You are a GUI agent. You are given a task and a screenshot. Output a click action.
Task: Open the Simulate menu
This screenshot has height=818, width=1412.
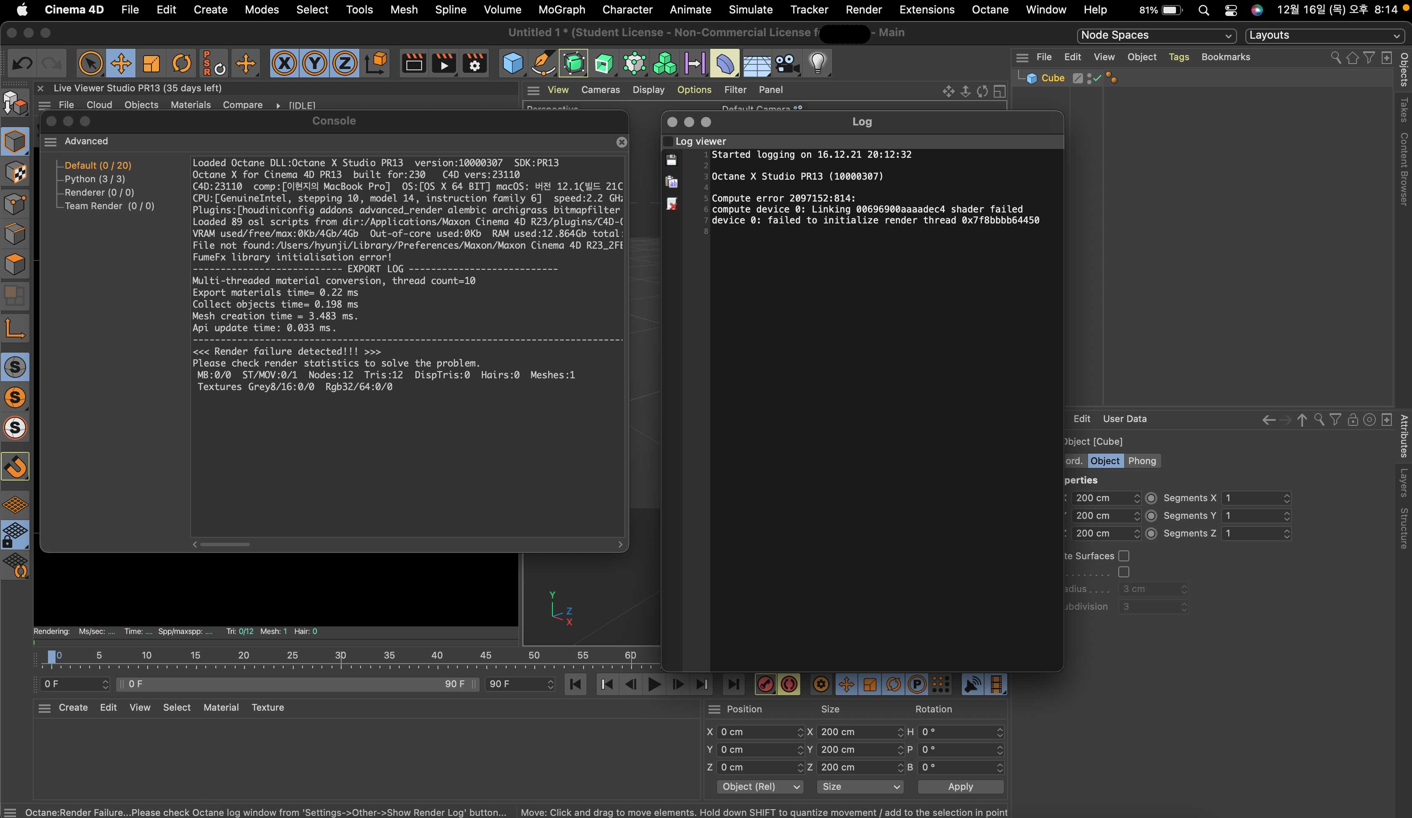click(x=750, y=10)
